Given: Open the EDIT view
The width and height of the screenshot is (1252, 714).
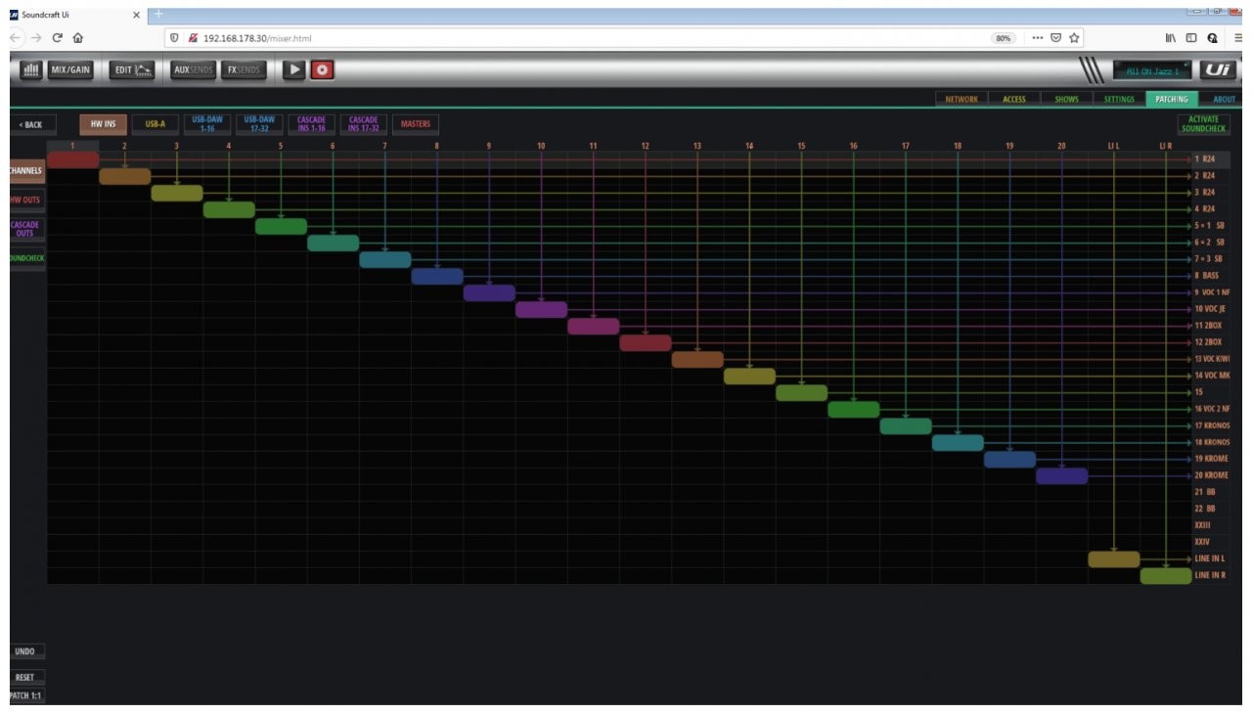Looking at the screenshot, I should tap(132, 70).
